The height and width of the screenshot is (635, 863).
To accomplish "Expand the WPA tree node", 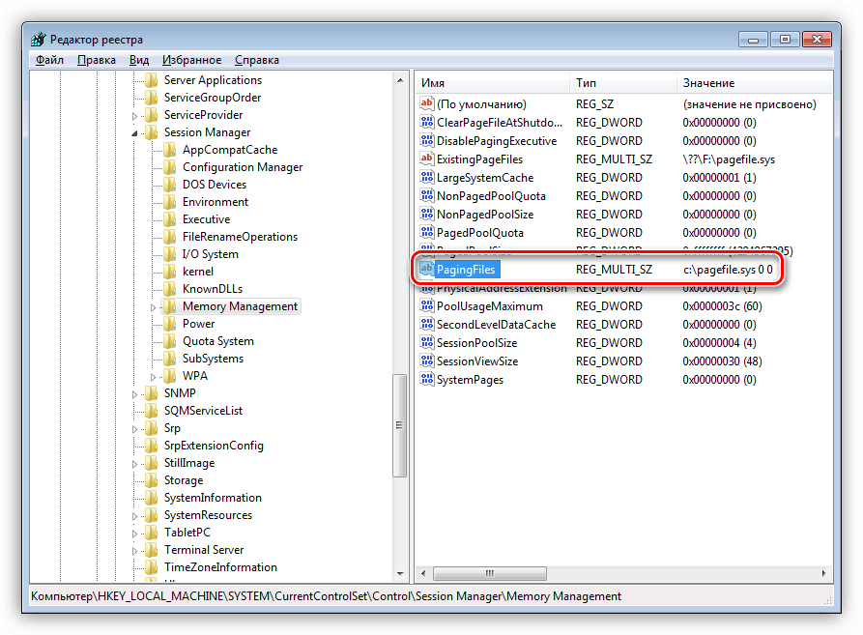I will (x=154, y=377).
